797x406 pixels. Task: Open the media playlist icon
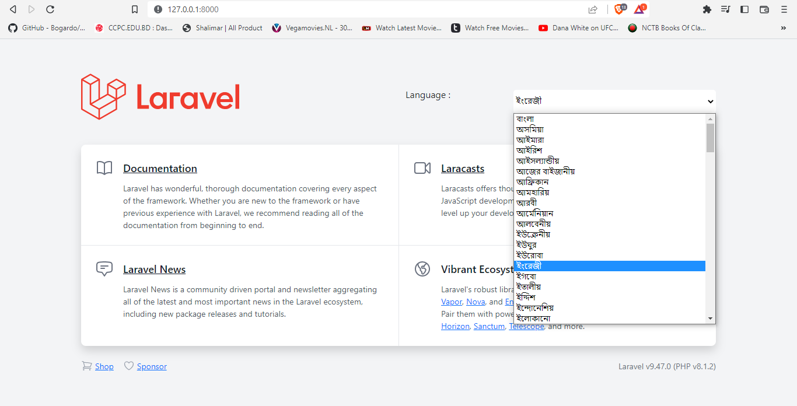click(726, 9)
